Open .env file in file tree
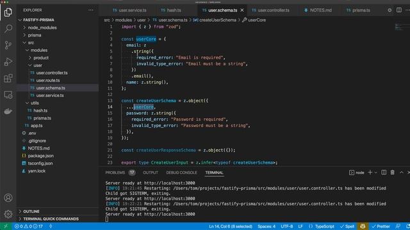Viewport: 410px width, 230px height. click(58, 133)
